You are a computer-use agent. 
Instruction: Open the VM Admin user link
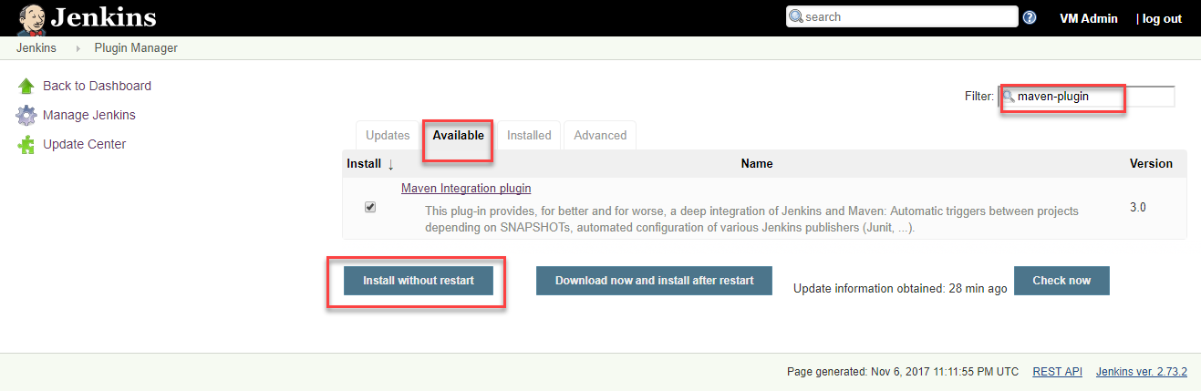tap(1089, 18)
